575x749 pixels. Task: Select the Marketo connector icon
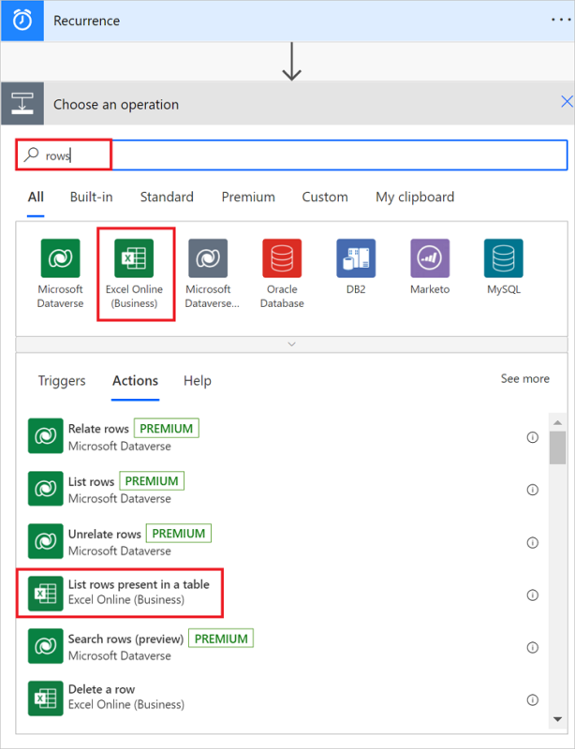(430, 258)
